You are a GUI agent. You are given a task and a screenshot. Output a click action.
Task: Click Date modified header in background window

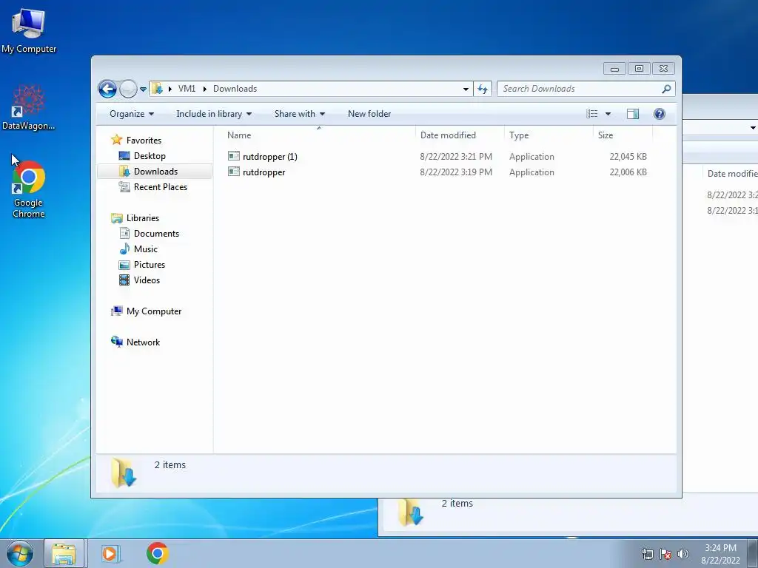(x=732, y=173)
